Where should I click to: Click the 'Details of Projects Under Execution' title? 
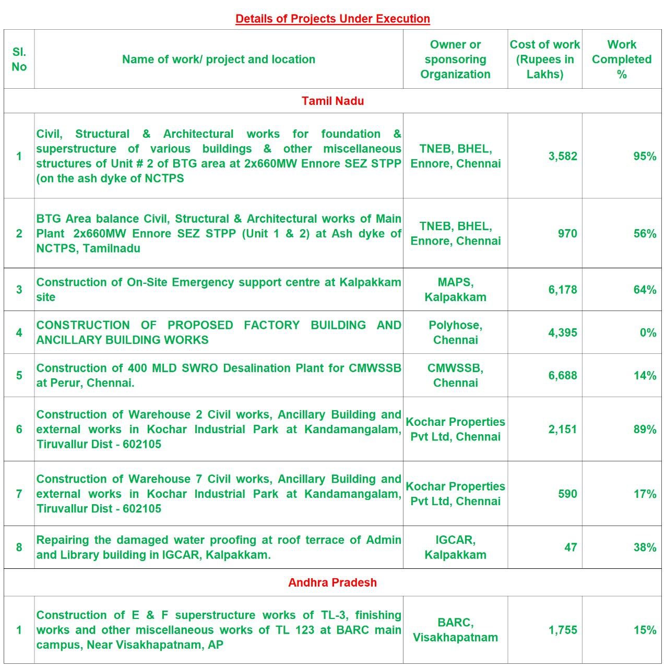(332, 19)
